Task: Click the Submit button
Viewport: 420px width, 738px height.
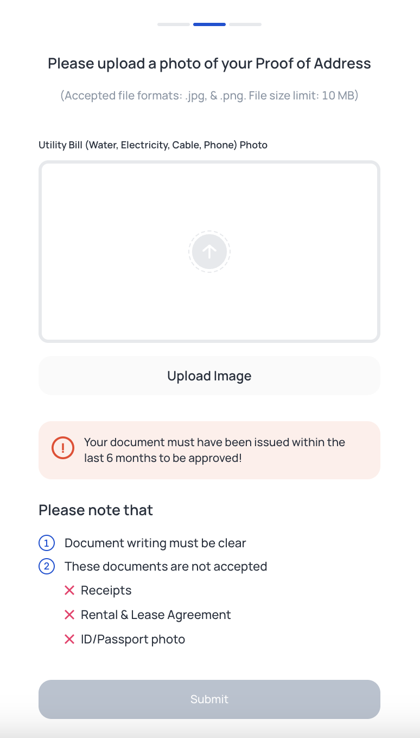Action: click(209, 699)
